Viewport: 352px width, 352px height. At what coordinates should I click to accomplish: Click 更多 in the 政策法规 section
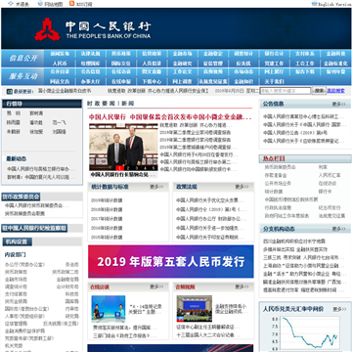click(242, 187)
